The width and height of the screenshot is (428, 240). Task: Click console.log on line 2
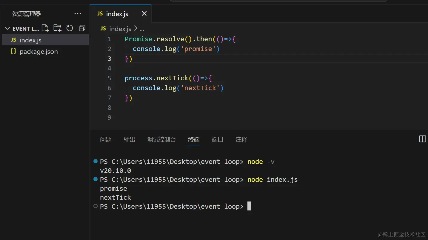[x=154, y=49]
